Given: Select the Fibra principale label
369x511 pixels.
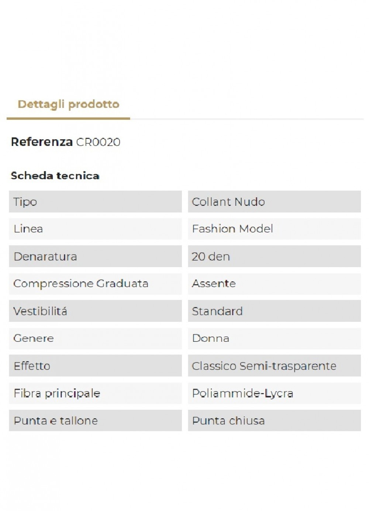Looking at the screenshot, I should 57,394.
